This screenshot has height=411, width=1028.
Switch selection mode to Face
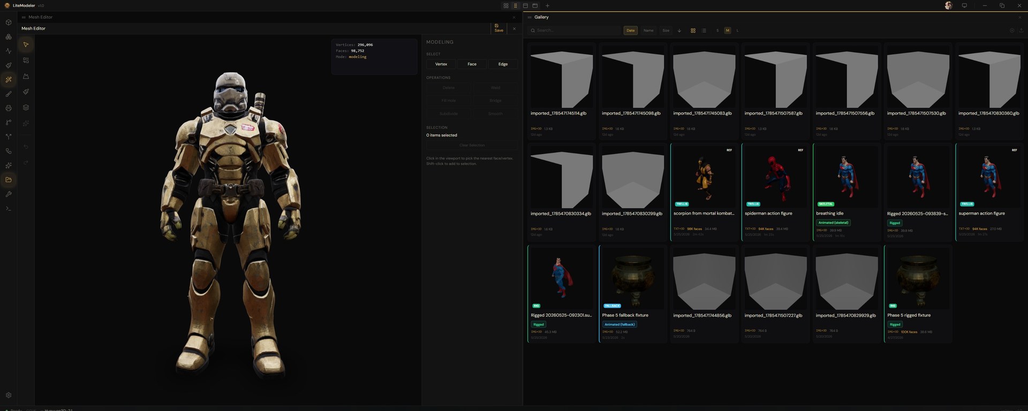point(472,64)
